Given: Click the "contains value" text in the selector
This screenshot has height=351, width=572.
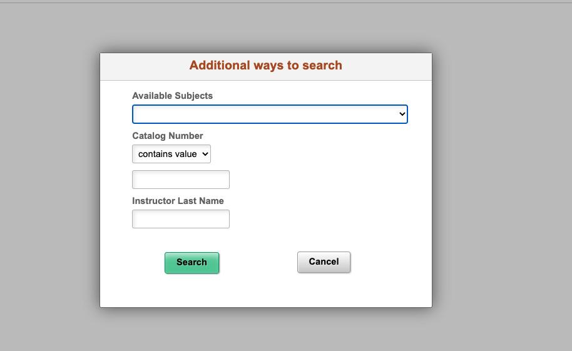Looking at the screenshot, I should point(168,154).
